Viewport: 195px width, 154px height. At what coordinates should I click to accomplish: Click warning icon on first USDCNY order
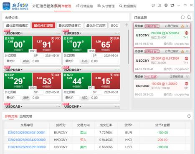click(x=182, y=26)
